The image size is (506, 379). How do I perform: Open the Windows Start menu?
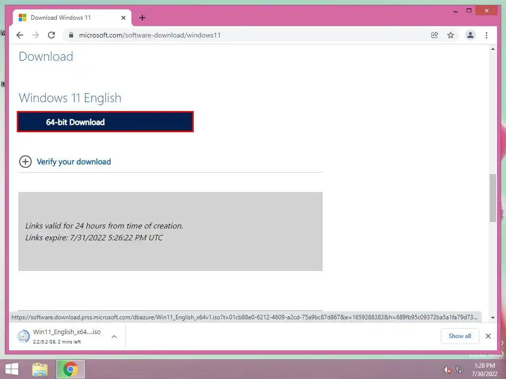point(12,369)
